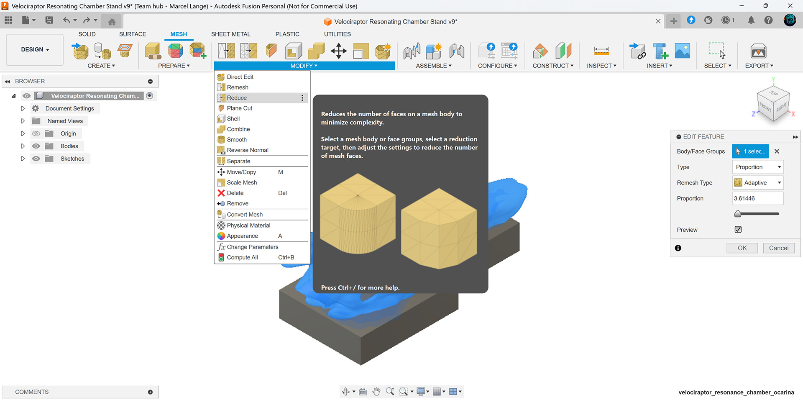Click the Scale Mesh toolbar icon
The image size is (803, 400).
click(x=361, y=51)
